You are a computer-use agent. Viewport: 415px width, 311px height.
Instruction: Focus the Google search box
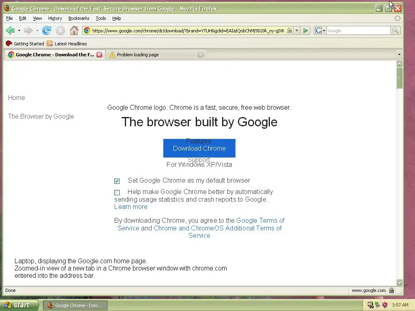click(x=358, y=31)
